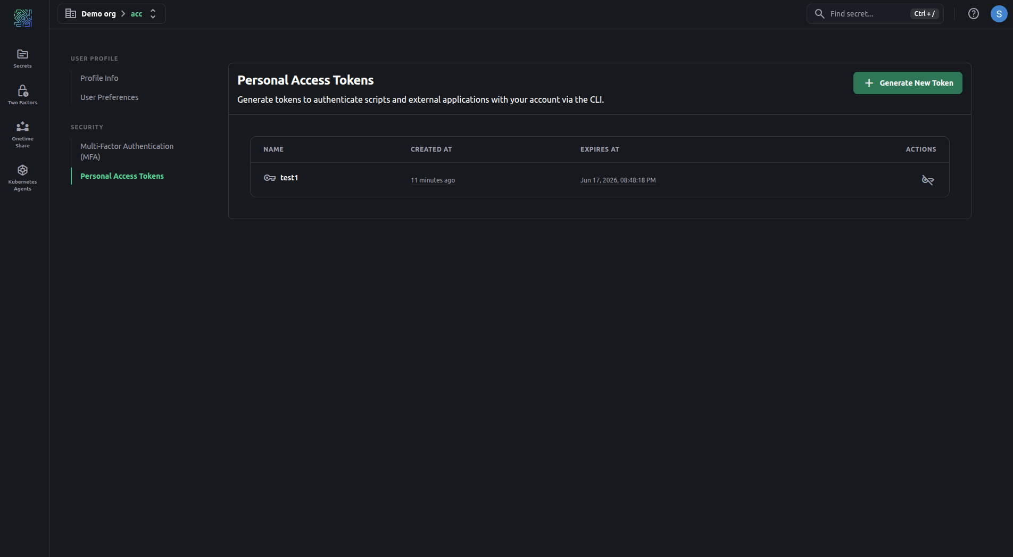Open User Preferences
The width and height of the screenshot is (1013, 557).
pos(109,97)
